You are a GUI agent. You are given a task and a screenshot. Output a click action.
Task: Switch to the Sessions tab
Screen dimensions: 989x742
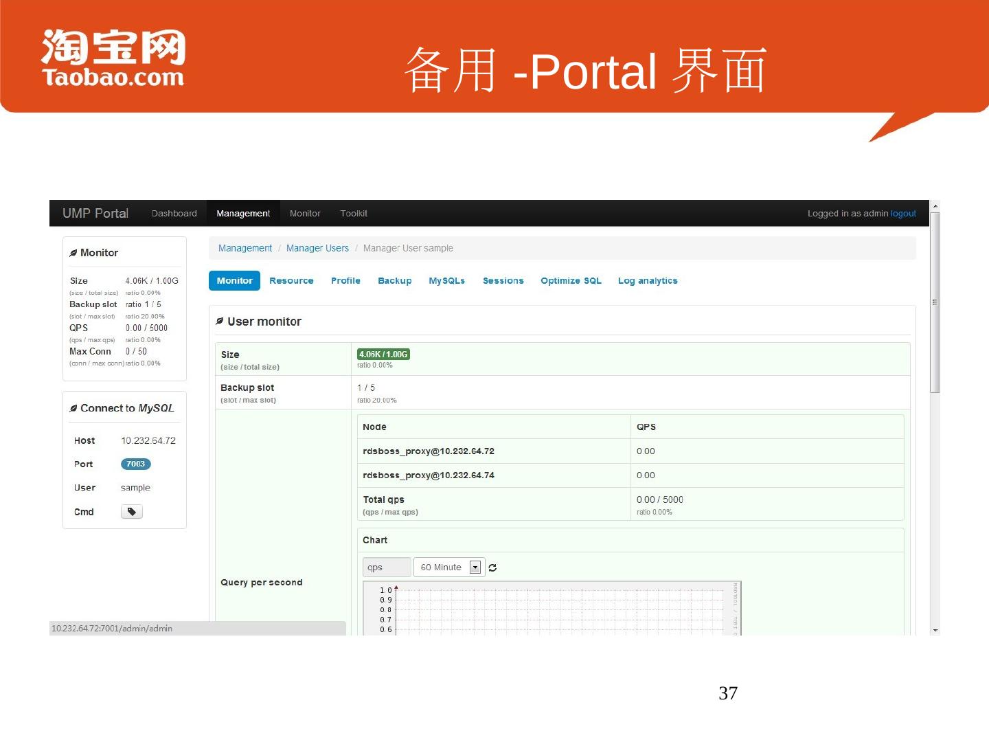coord(503,281)
